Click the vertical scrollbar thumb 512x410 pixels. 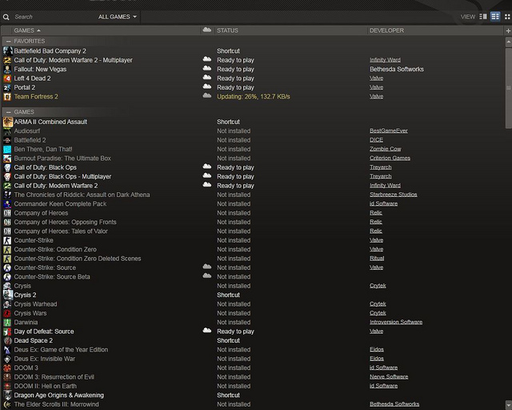coord(509,87)
